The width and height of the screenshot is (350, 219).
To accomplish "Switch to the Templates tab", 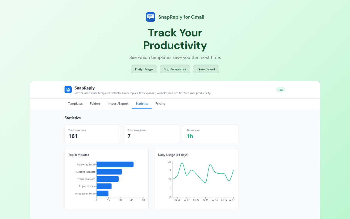I will (75, 103).
